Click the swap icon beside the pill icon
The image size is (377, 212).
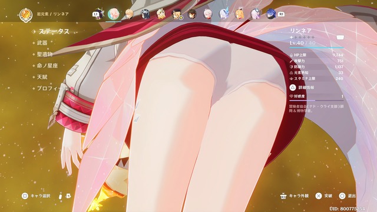pos(69,196)
